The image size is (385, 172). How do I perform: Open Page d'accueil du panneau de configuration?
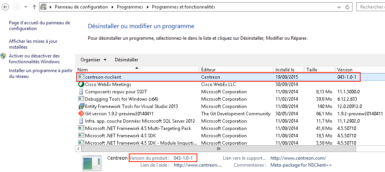(39, 26)
